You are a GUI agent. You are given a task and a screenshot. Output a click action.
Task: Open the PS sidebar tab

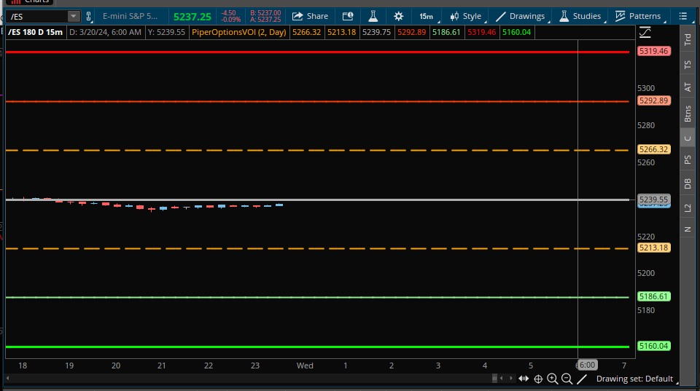[688, 159]
